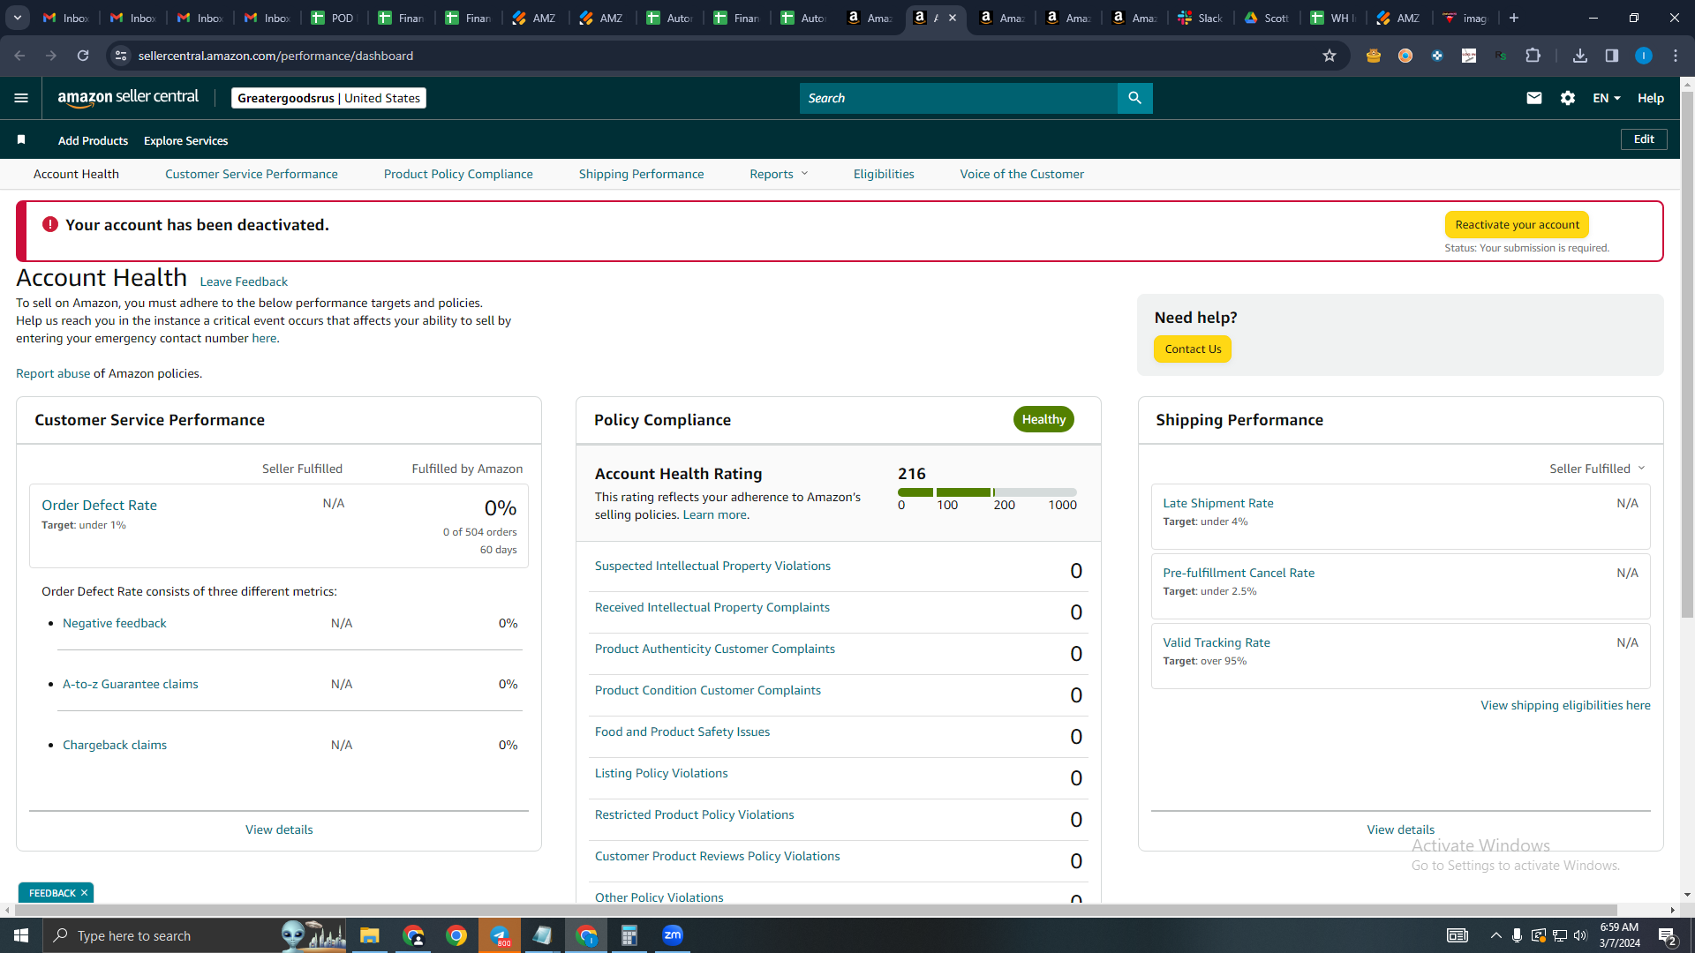Open Negative feedback link
Image resolution: width=1695 pixels, height=953 pixels.
click(x=115, y=623)
